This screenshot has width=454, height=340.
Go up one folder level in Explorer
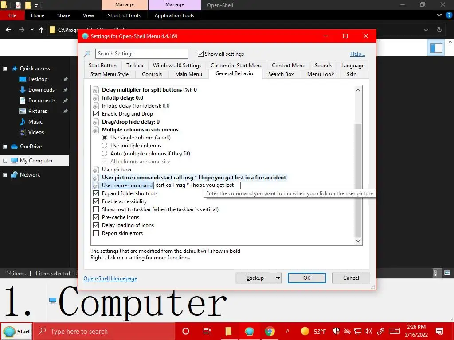pos(41,30)
